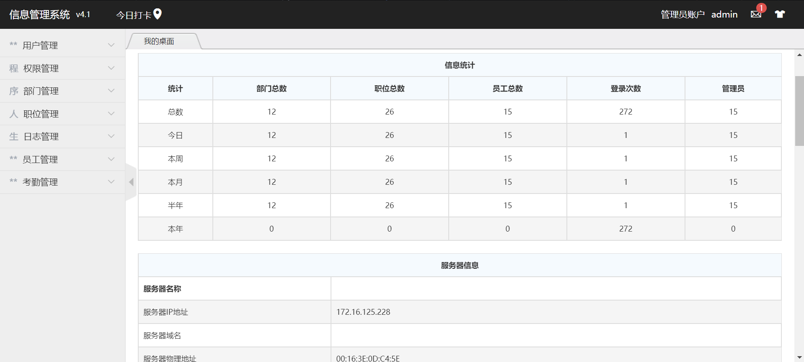Click the 生 icon beside 日志管理
This screenshot has width=804, height=362.
tap(14, 136)
